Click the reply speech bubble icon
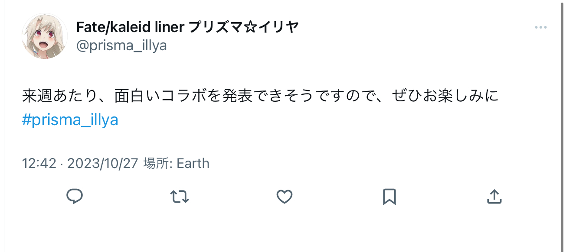Viewport: 566px width, 252px height. click(x=75, y=197)
